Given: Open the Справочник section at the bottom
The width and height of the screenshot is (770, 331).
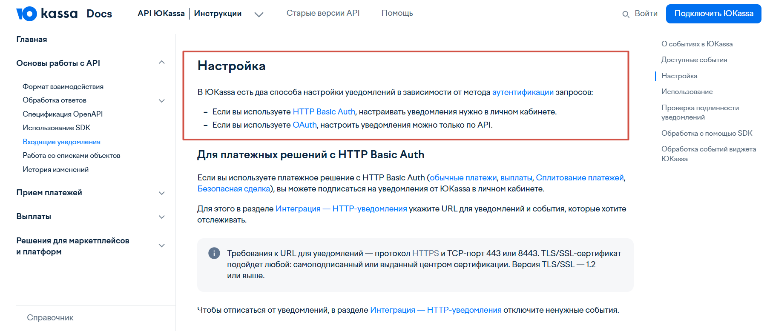Looking at the screenshot, I should [x=50, y=318].
